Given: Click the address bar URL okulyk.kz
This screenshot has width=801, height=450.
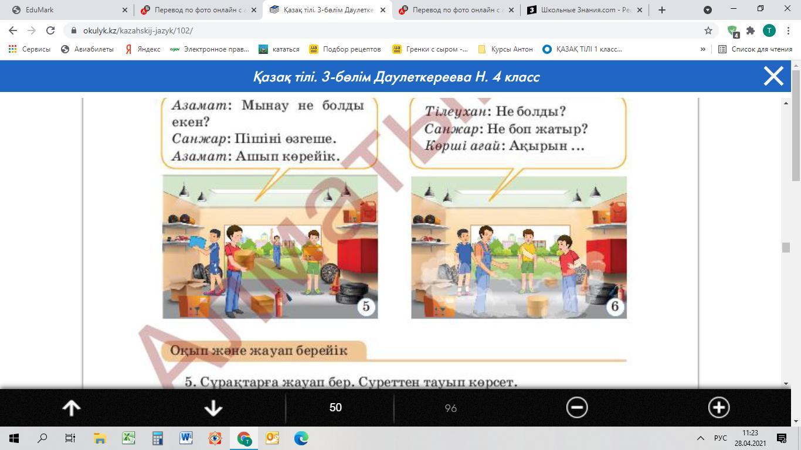Looking at the screenshot, I should tap(138, 30).
